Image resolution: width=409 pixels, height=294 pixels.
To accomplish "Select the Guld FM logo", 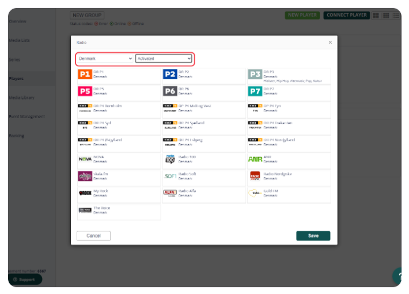I will coord(255,193).
